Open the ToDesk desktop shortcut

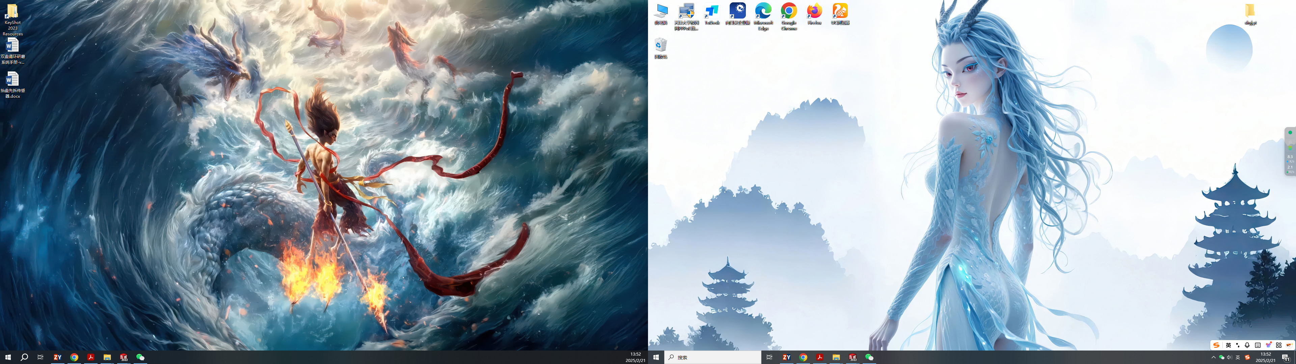712,13
